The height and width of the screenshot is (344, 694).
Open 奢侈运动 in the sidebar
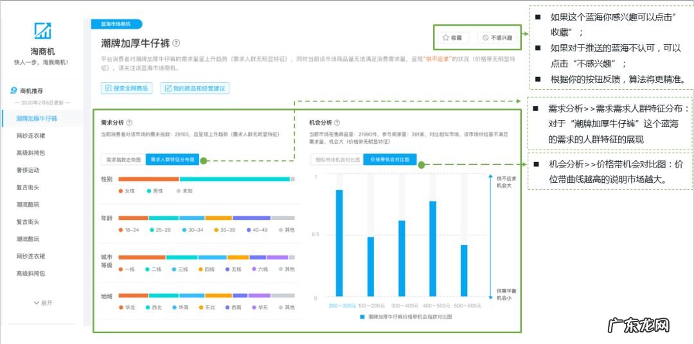tap(28, 170)
